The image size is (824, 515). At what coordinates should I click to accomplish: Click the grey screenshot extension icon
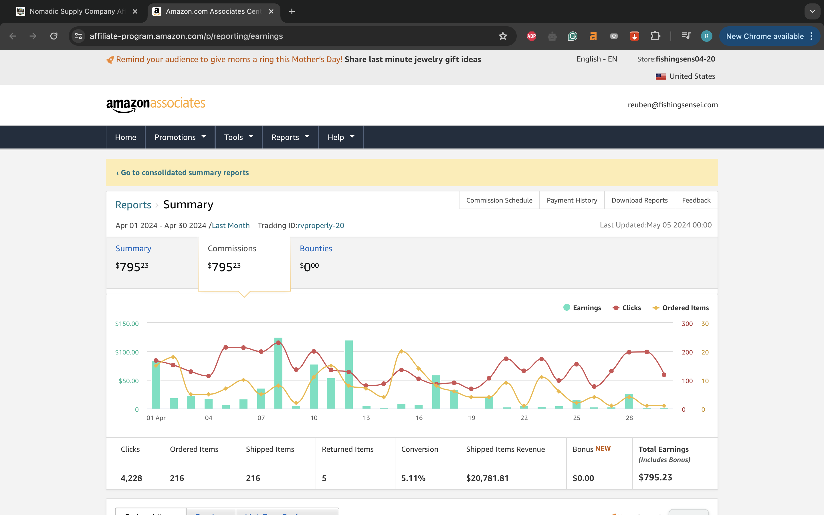614,36
